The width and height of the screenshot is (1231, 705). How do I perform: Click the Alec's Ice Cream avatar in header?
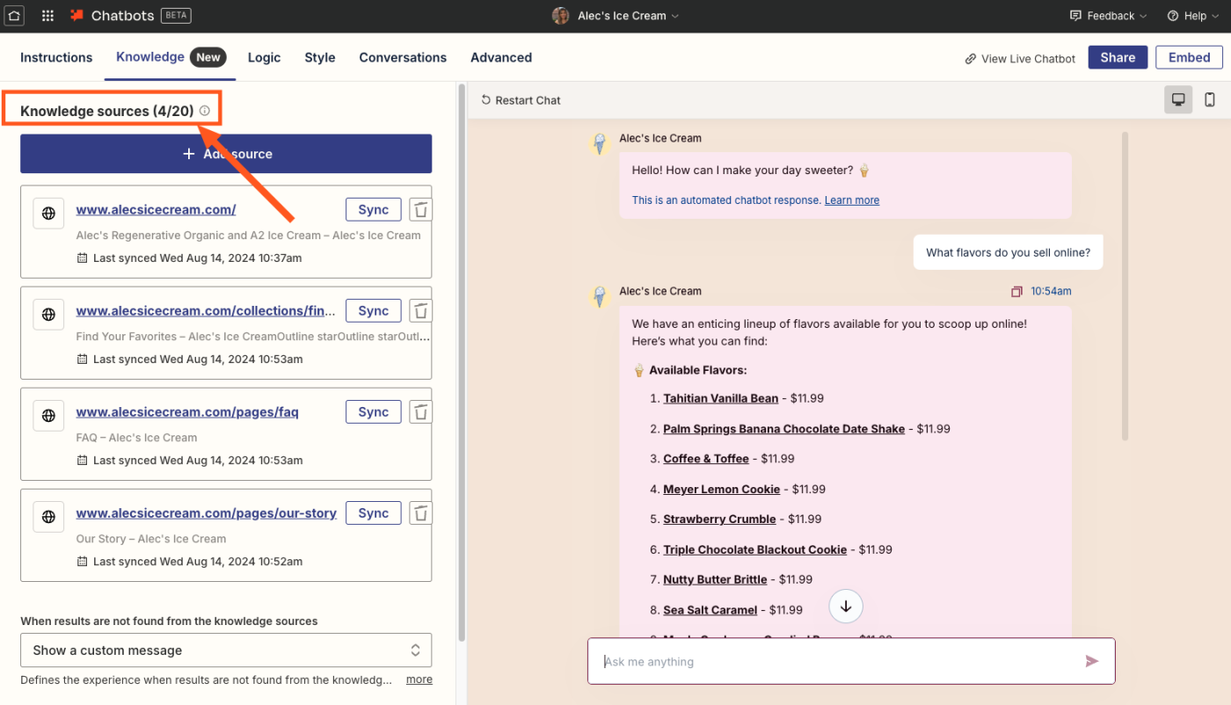[x=560, y=16]
